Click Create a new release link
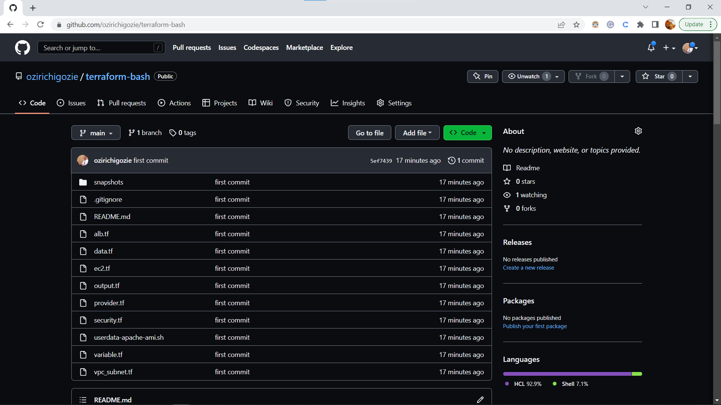This screenshot has width=721, height=405. [x=528, y=268]
